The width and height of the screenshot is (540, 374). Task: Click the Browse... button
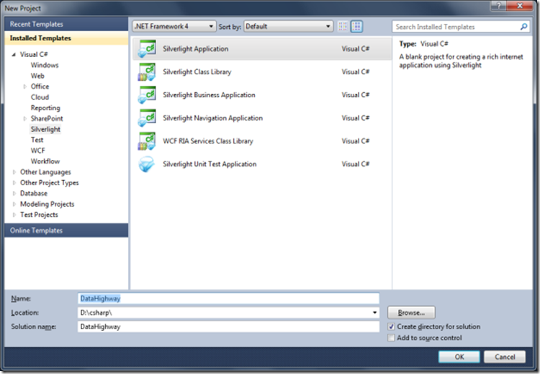coord(411,313)
